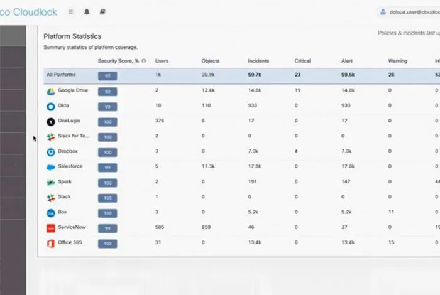Click the Critical column header
440x295 pixels.
coord(302,61)
